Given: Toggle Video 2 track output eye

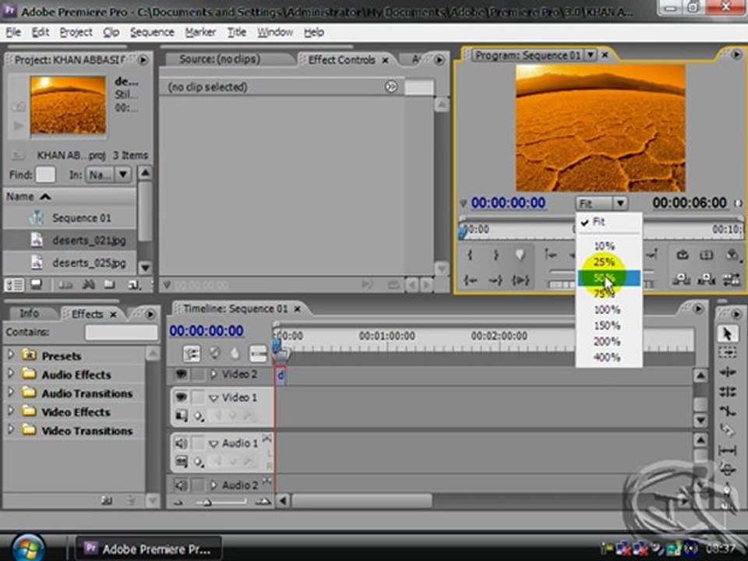Looking at the screenshot, I should 182,375.
